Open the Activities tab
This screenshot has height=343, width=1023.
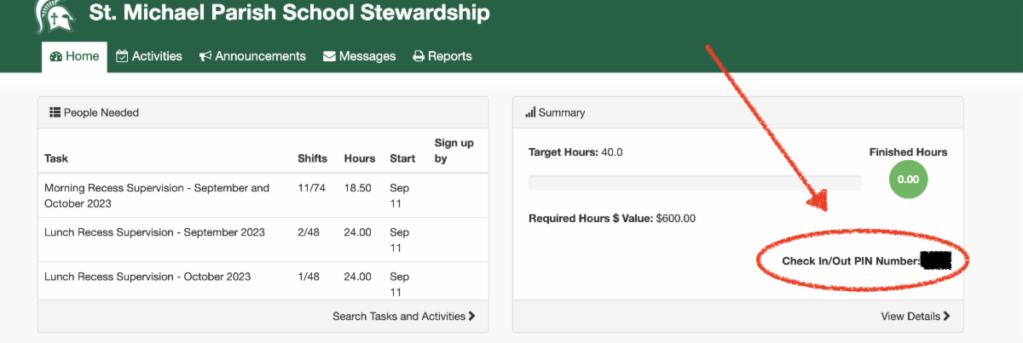[x=157, y=56]
